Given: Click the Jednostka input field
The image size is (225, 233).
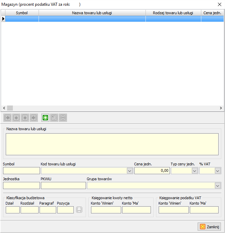Looking at the screenshot, I should [21, 185].
